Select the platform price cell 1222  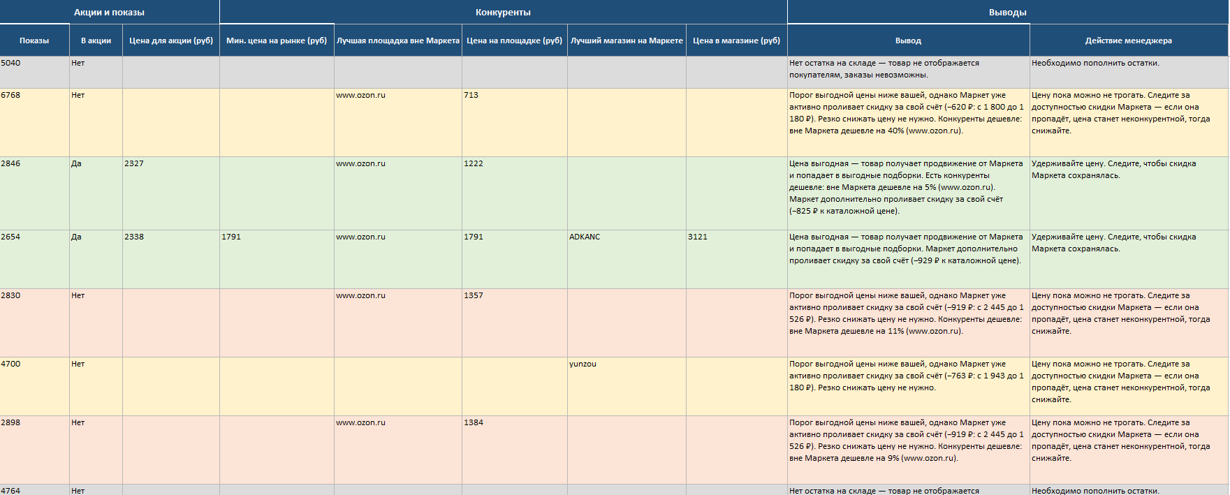(515, 193)
